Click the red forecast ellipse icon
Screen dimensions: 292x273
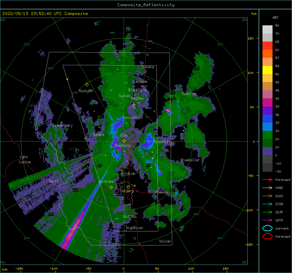[267, 236]
